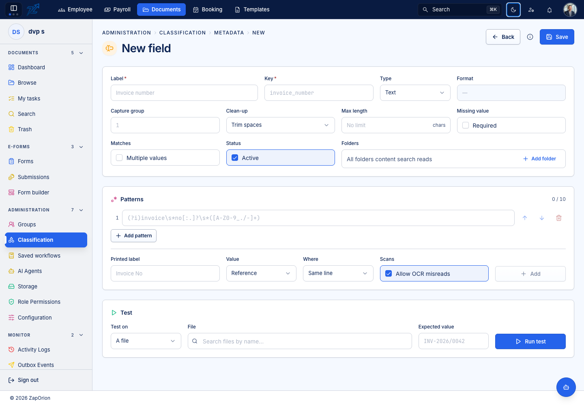Open the Where Same line dropdown
Image resolution: width=584 pixels, height=405 pixels.
click(x=338, y=273)
